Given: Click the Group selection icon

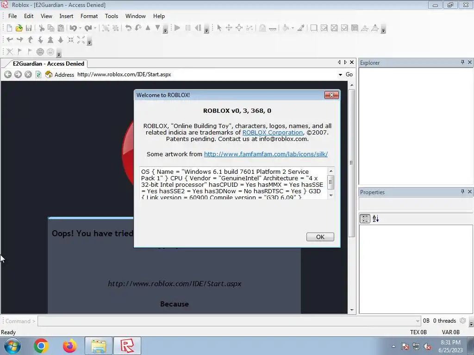Looking at the screenshot, I should tap(106, 28).
